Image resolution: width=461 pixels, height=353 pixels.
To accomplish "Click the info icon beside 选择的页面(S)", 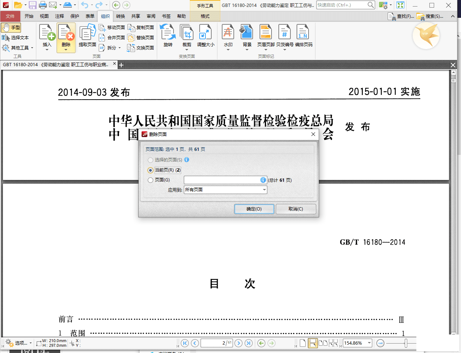I will 187,160.
